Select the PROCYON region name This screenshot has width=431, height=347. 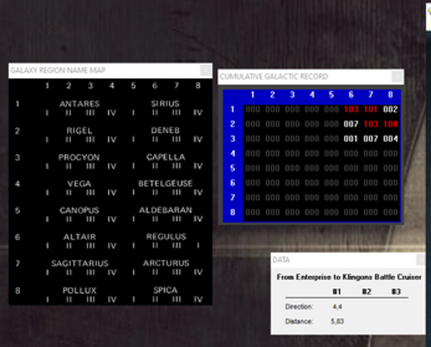pos(79,157)
